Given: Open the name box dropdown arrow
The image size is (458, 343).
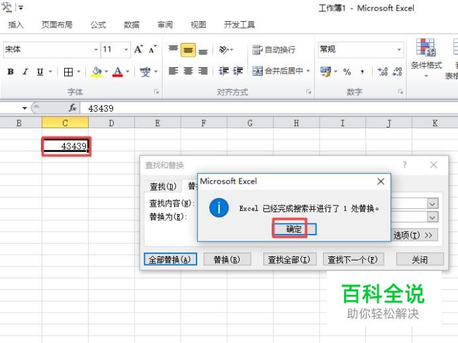Looking at the screenshot, I should click(x=25, y=108).
